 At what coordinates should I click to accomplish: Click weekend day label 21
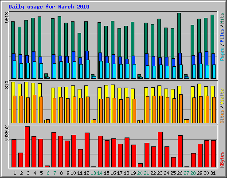tap(146, 173)
